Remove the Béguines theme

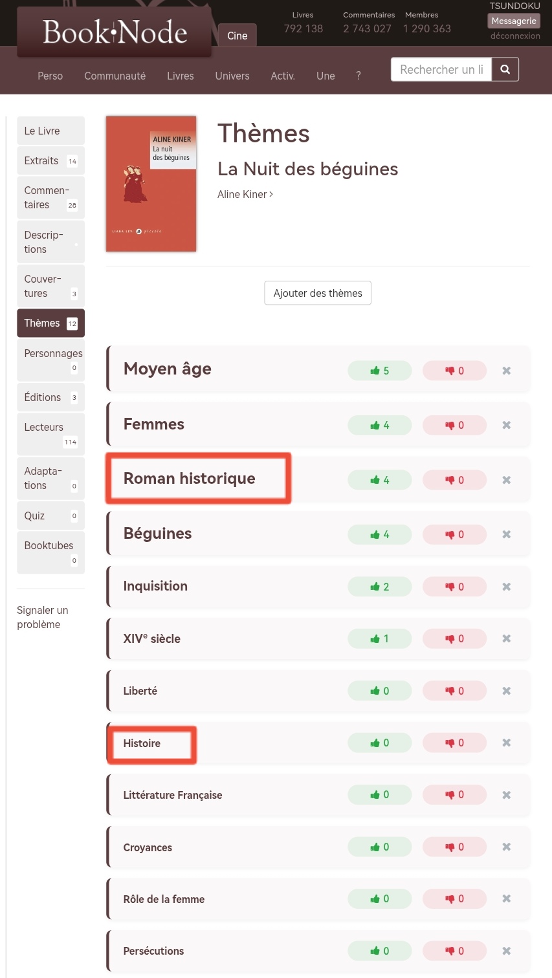tap(507, 534)
